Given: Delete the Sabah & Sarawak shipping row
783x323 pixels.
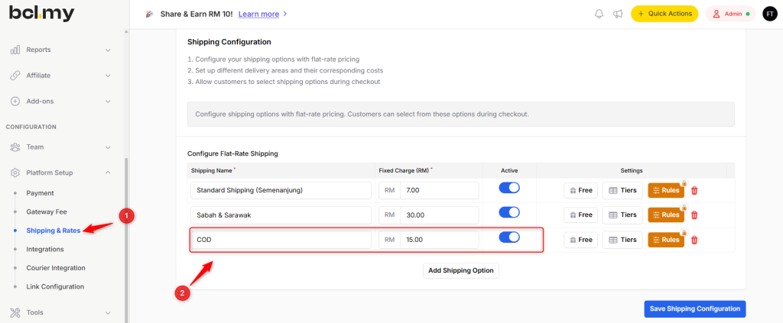Looking at the screenshot, I should coord(694,215).
